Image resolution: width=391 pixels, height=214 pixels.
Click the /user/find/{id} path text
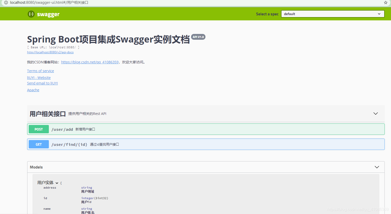click(x=69, y=145)
